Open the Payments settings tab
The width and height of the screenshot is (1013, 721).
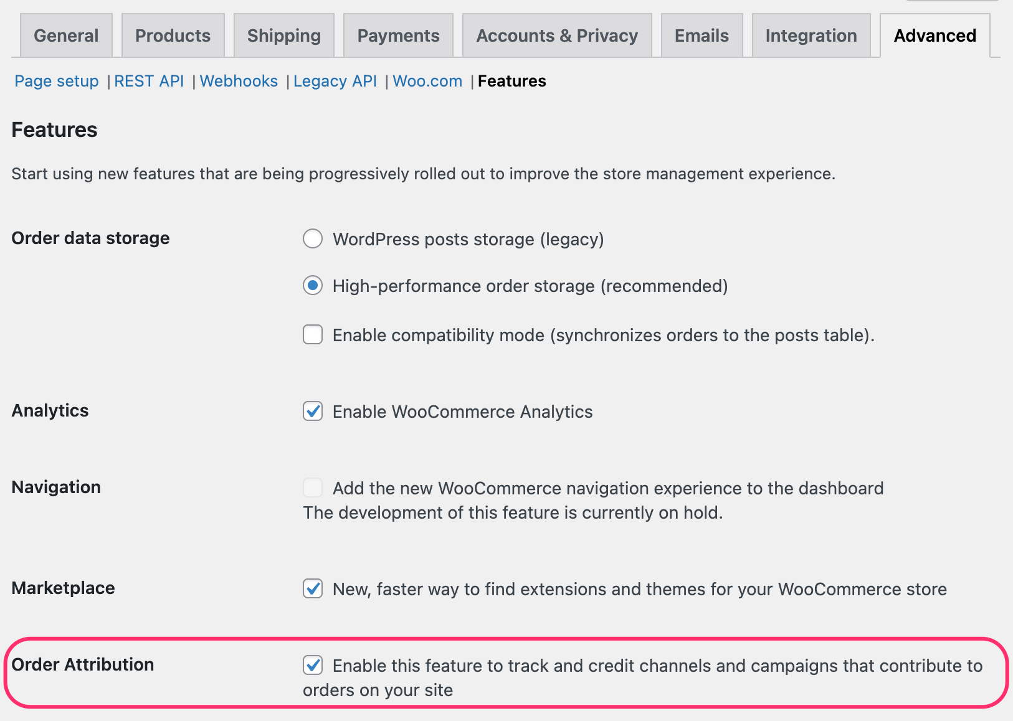(398, 35)
